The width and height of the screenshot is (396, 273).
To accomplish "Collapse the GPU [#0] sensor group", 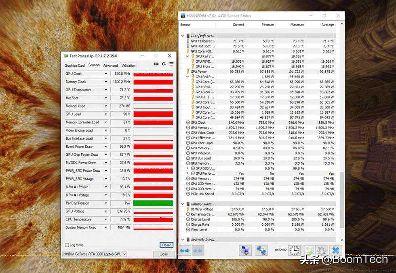I will (183, 36).
